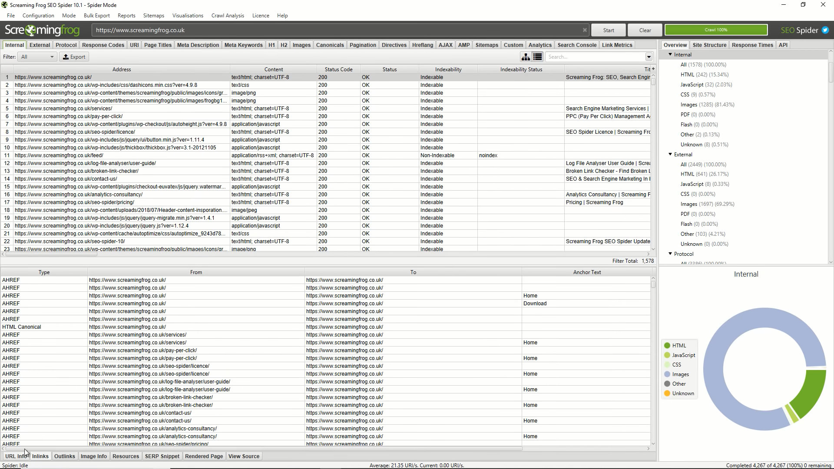Open the Bulk Export menu
Screen dimensions: 834x469
tap(96, 16)
